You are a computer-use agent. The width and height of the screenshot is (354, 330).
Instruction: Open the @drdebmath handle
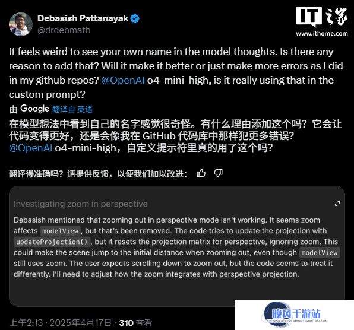64,30
